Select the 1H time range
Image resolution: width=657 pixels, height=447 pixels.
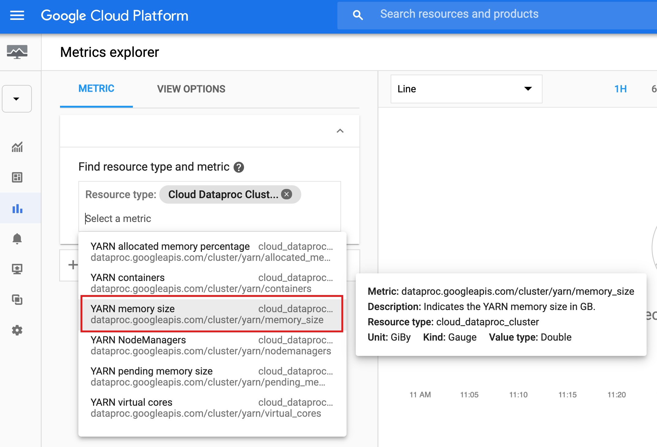(621, 89)
